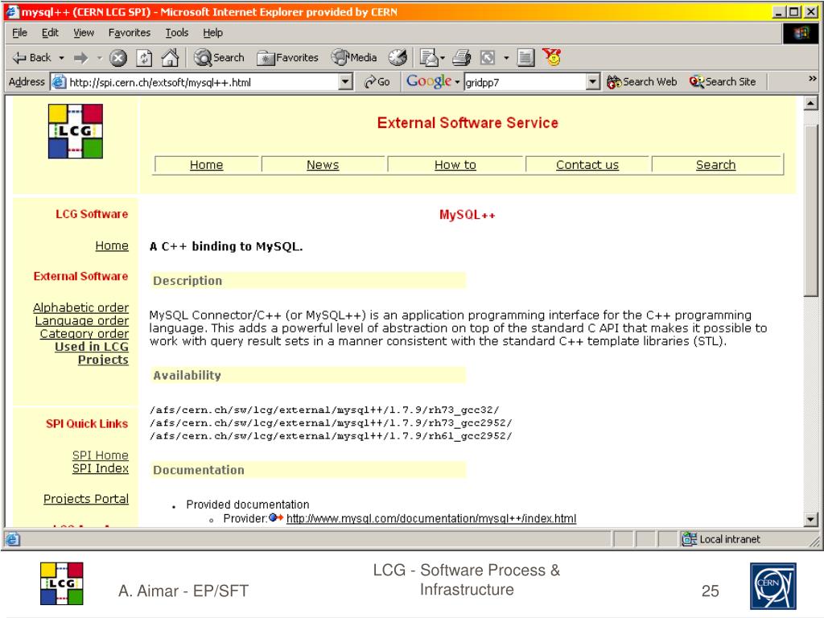This screenshot has height=618, width=824.
Task: Open the Used in LCG Projects link
Action: [92, 353]
